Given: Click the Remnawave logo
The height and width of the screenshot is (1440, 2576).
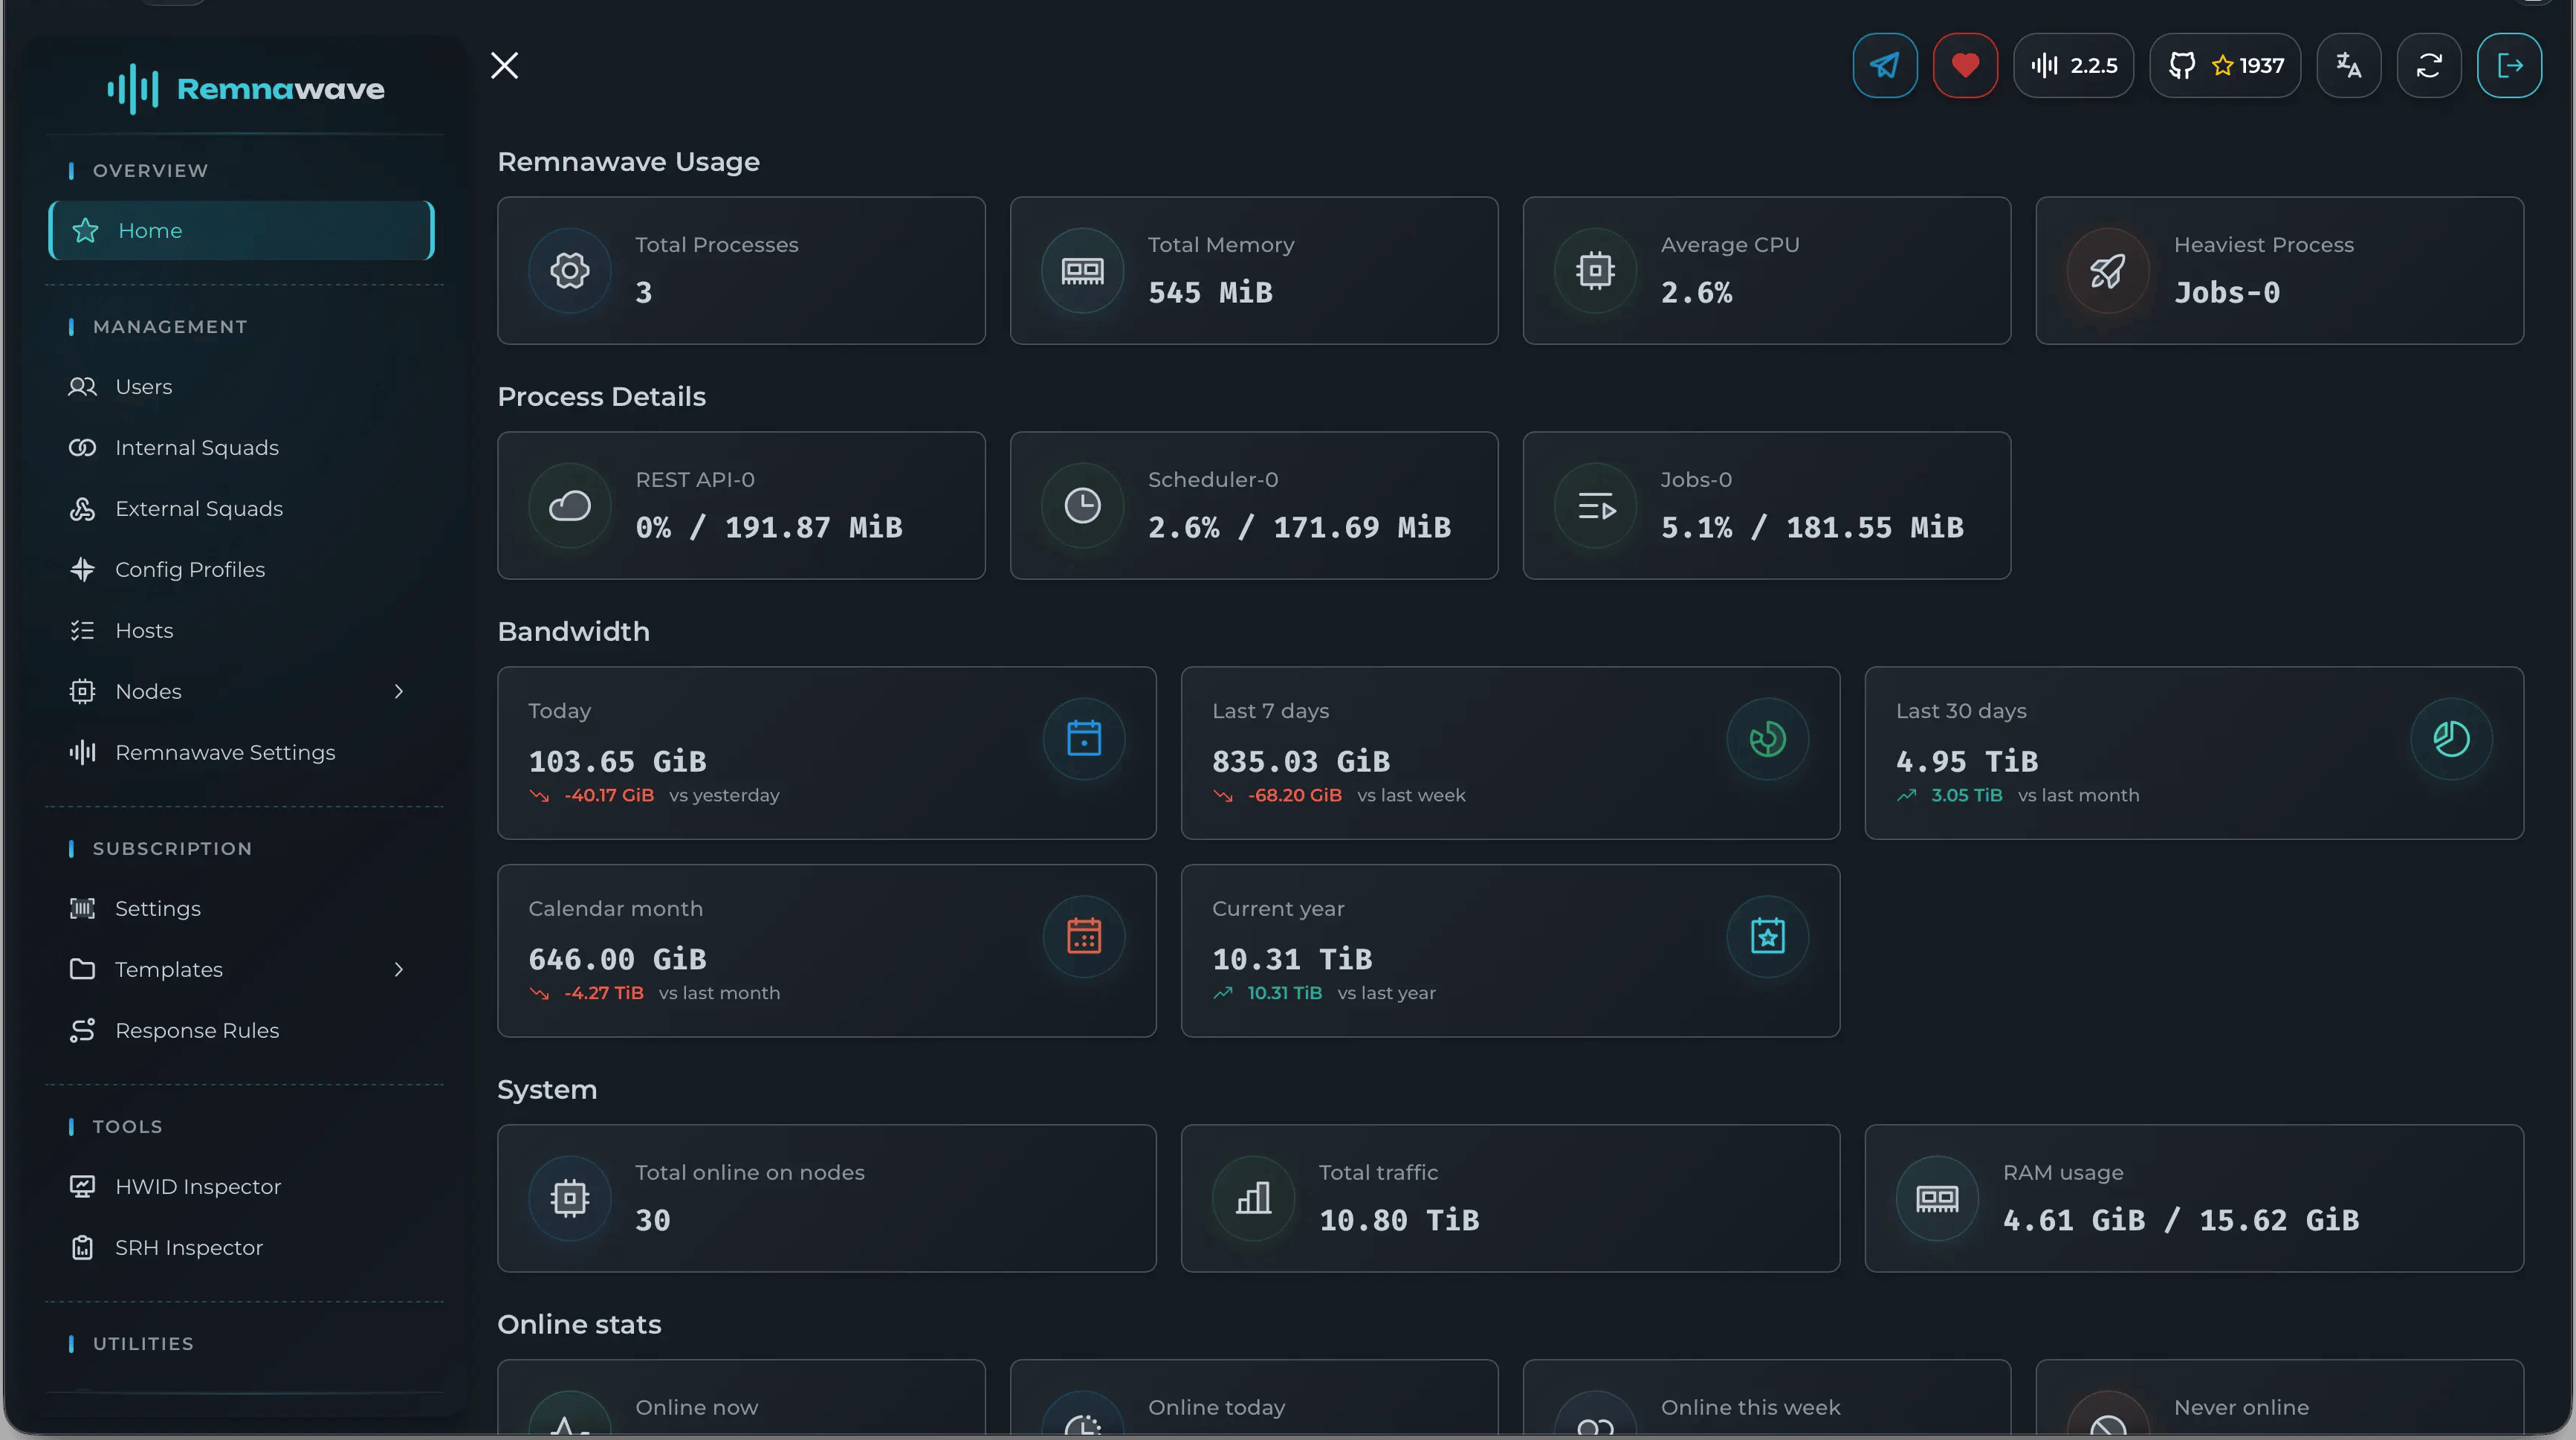Looking at the screenshot, I should [245, 89].
